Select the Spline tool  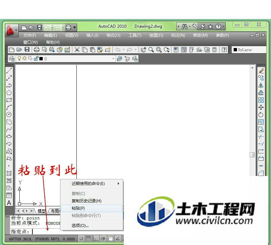coord(9,129)
